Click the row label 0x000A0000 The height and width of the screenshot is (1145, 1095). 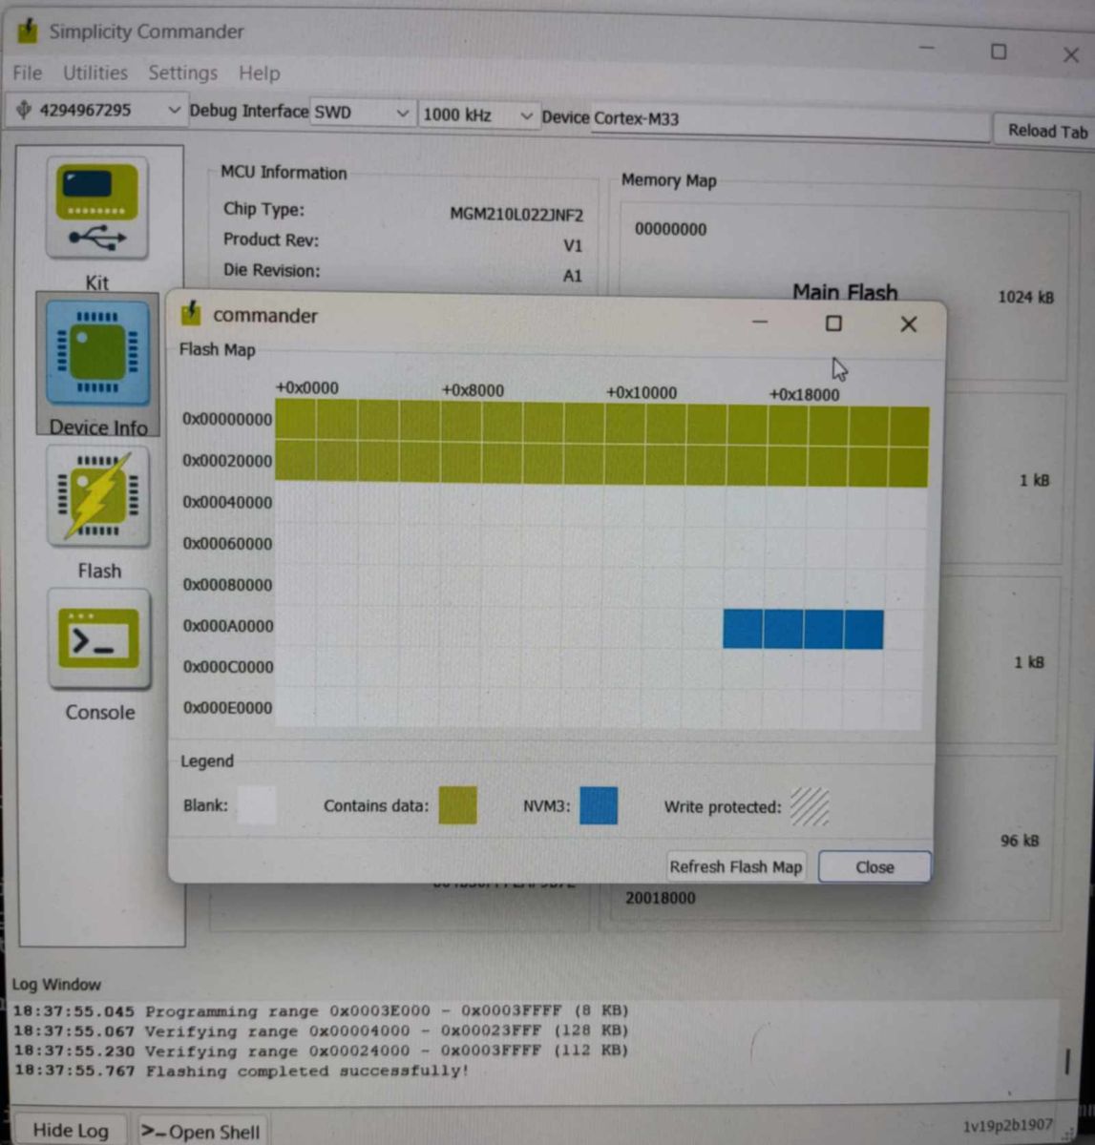(x=228, y=626)
